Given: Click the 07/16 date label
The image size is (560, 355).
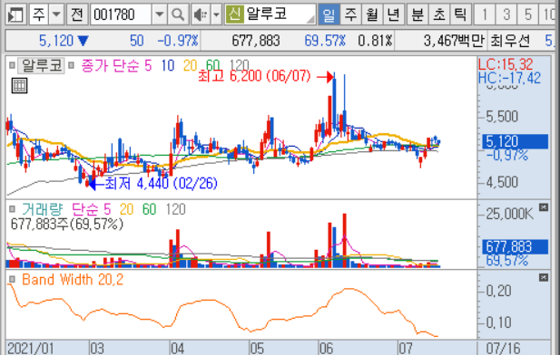Looking at the screenshot, I should [503, 348].
